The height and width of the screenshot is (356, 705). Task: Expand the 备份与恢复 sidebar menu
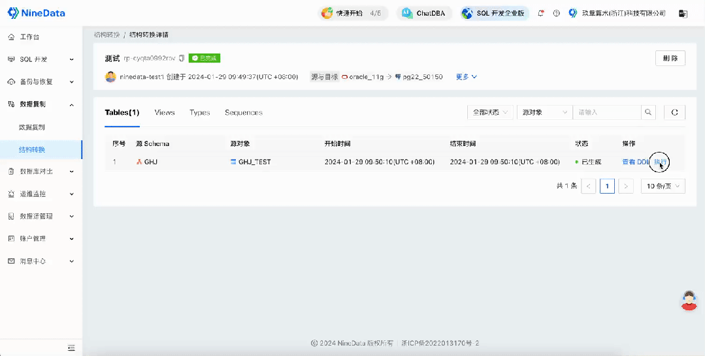click(41, 82)
